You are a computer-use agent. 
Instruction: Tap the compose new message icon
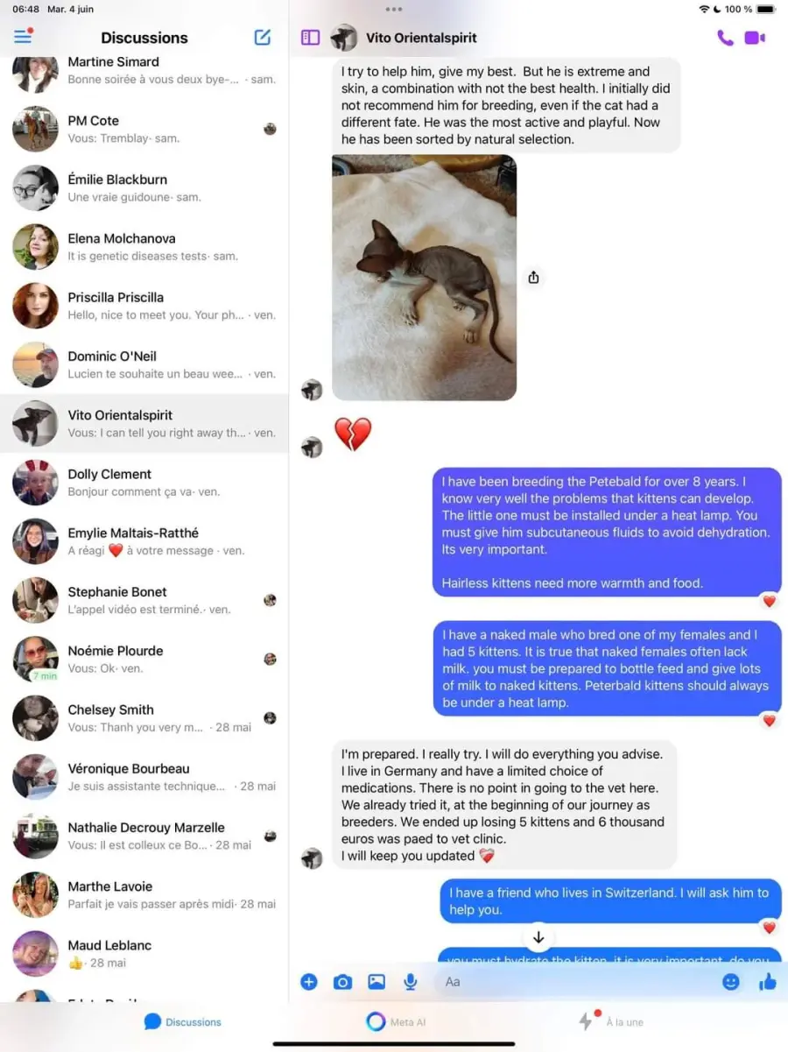tap(263, 37)
